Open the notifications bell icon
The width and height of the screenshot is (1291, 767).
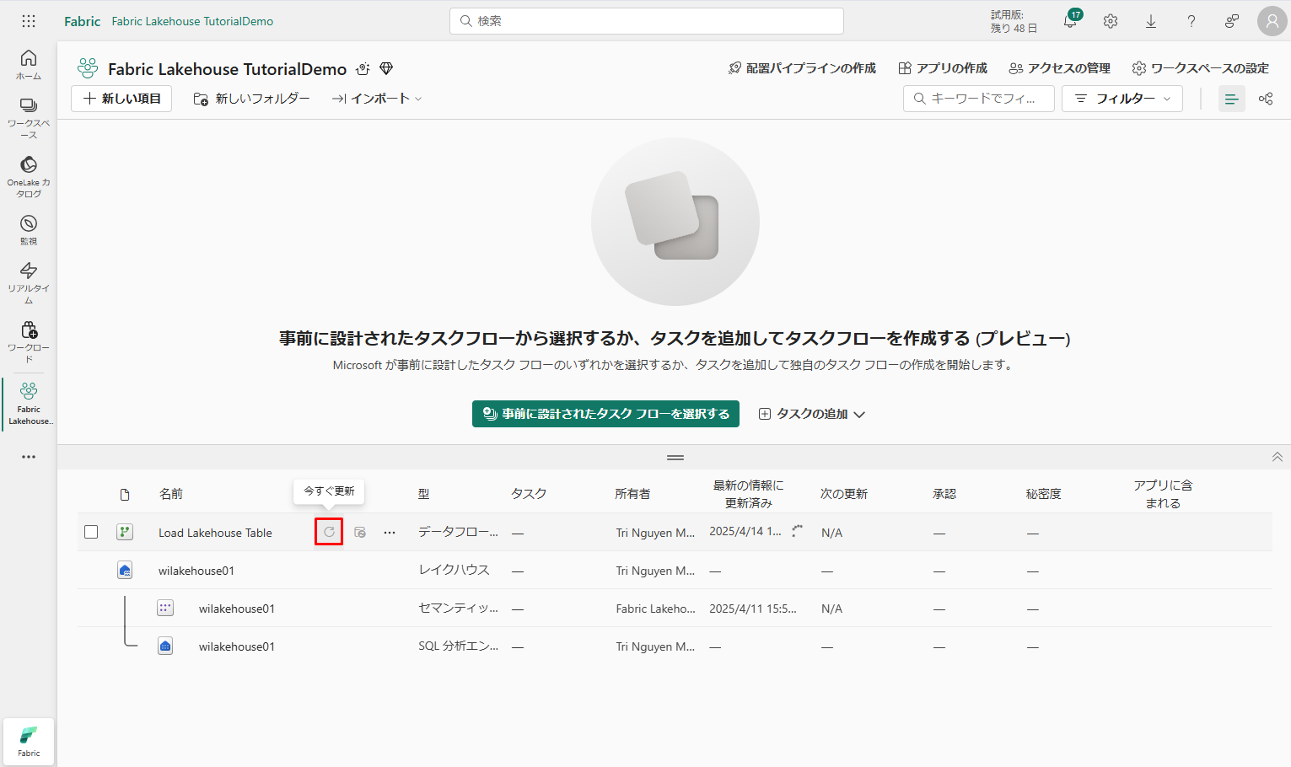(1070, 21)
